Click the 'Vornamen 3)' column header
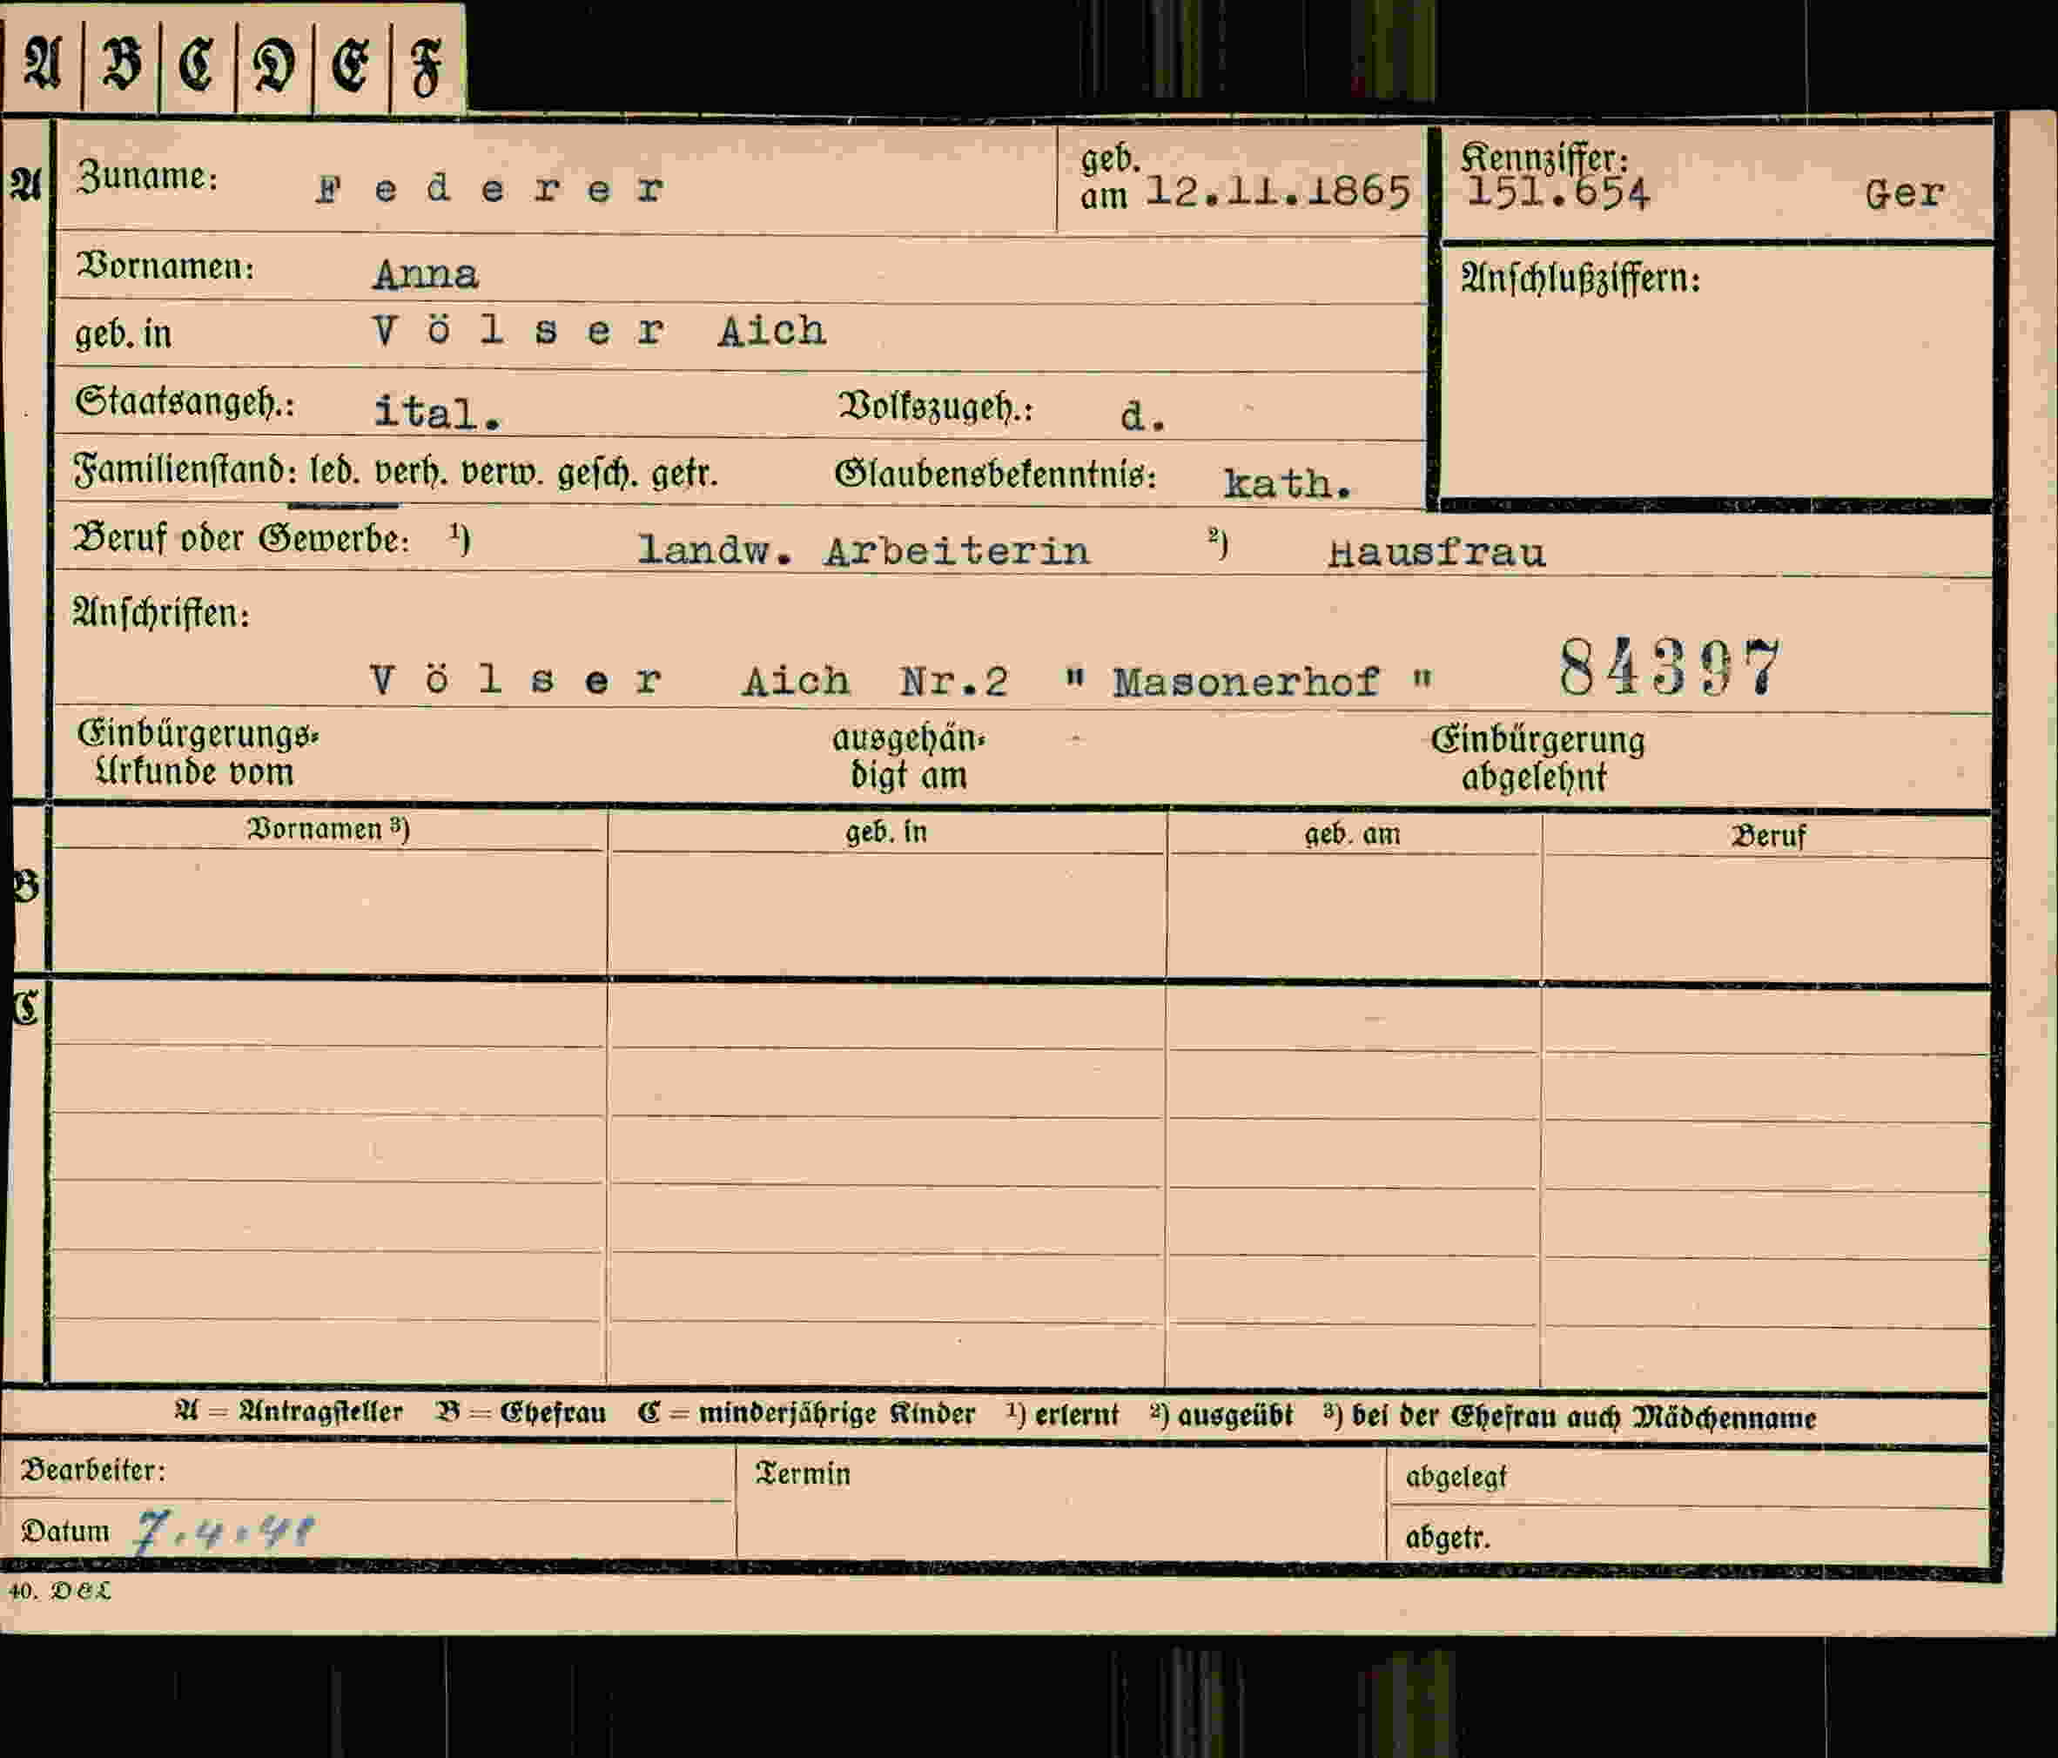 click(329, 829)
